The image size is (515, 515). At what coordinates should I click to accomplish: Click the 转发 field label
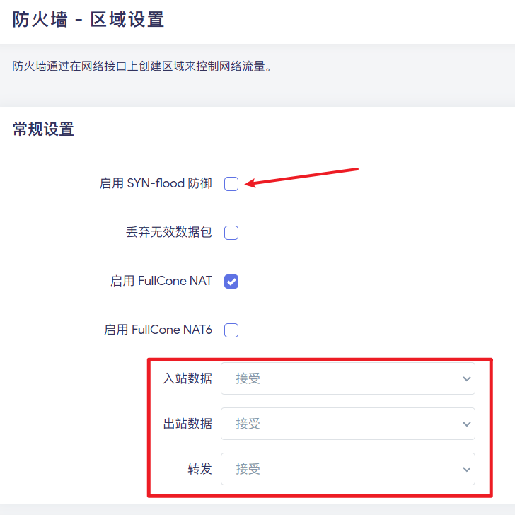(199, 469)
